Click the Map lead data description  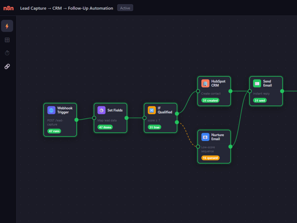click(x=107, y=120)
